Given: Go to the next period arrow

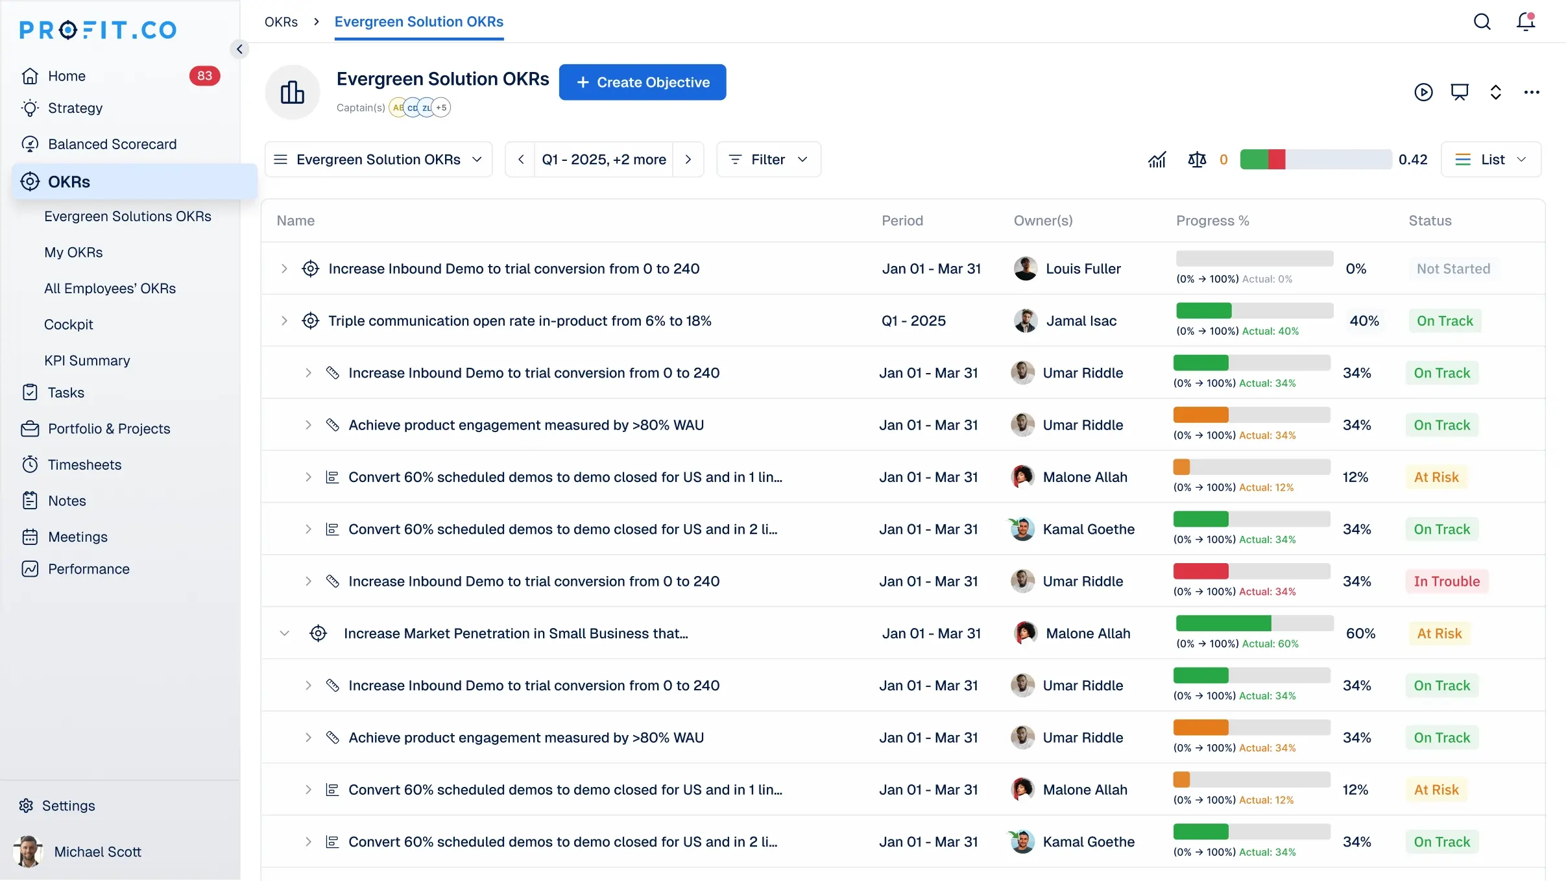Looking at the screenshot, I should (688, 160).
